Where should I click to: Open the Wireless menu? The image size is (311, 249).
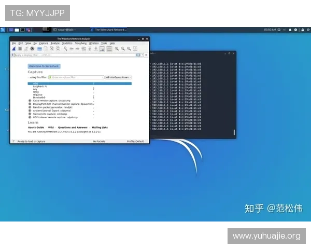click(x=94, y=43)
